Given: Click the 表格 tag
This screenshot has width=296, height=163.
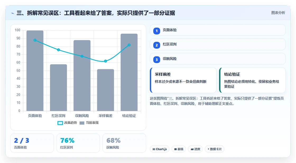Looking at the screenshot, I should click(x=179, y=149).
